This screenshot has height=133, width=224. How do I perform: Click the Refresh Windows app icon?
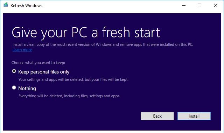[x=6, y=5]
